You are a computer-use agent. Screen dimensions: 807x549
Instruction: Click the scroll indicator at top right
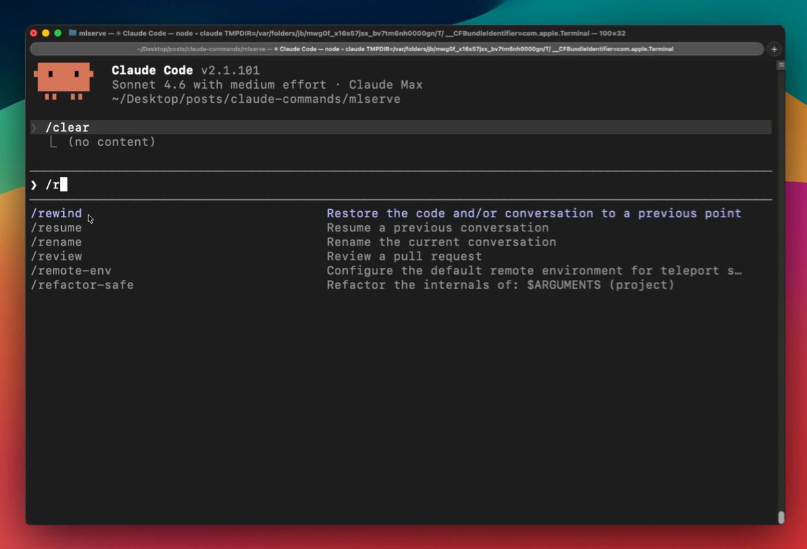click(781, 65)
